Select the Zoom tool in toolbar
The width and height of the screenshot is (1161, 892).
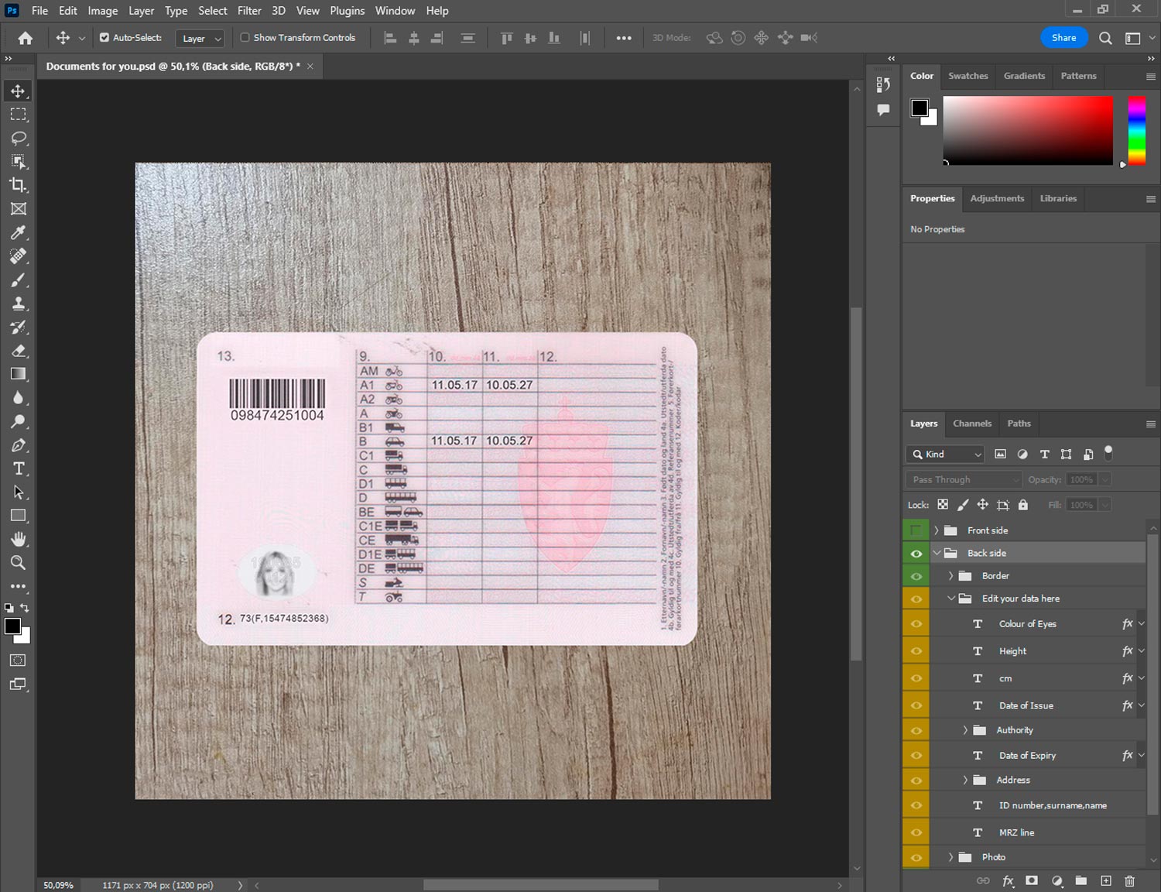coord(19,563)
